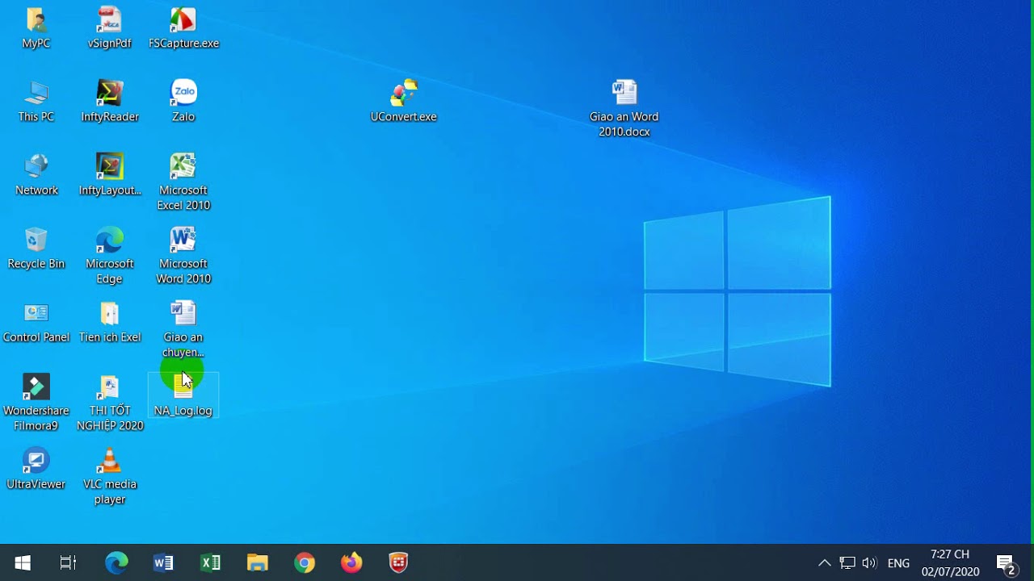Open the network status tray icon

tap(847, 562)
